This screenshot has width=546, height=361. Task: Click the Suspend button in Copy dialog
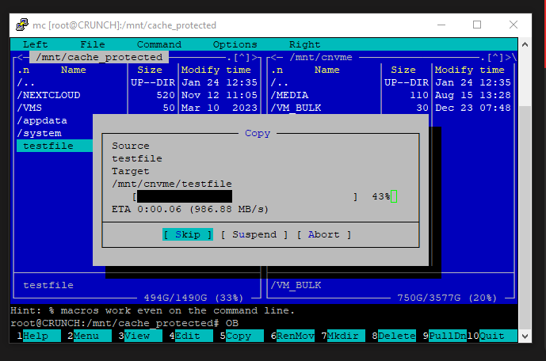[254, 235]
